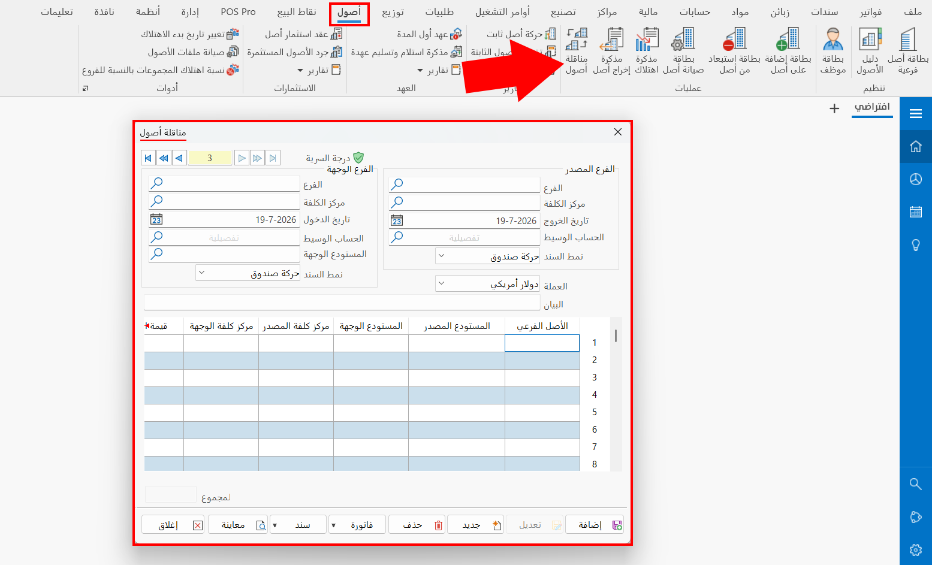Select the افتراضي tab
This screenshot has width=932, height=565.
click(872, 107)
